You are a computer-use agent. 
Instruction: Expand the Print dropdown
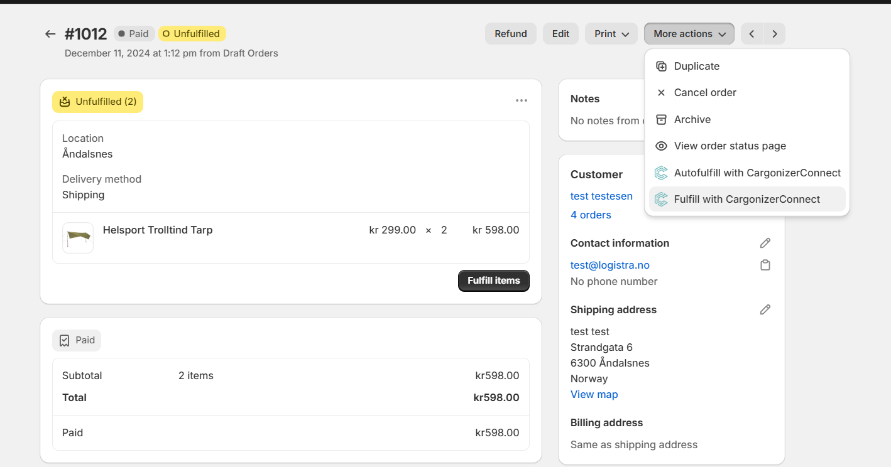(611, 34)
